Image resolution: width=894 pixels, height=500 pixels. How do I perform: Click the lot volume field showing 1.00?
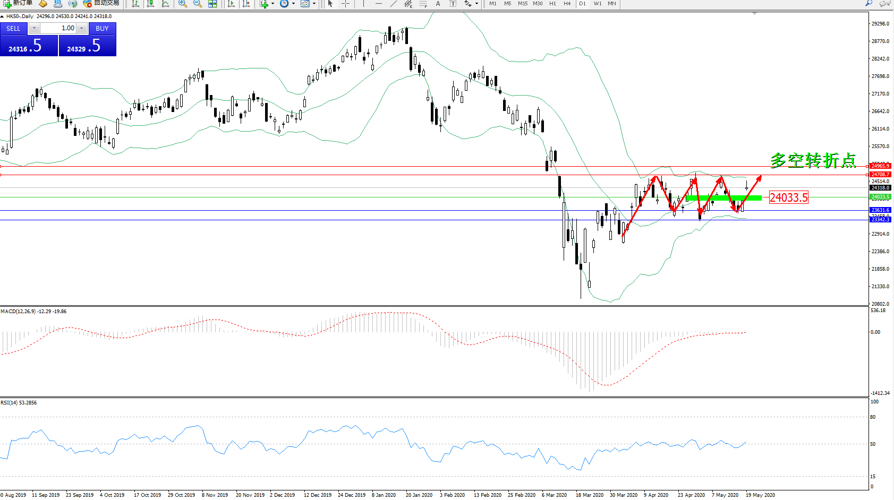click(58, 28)
